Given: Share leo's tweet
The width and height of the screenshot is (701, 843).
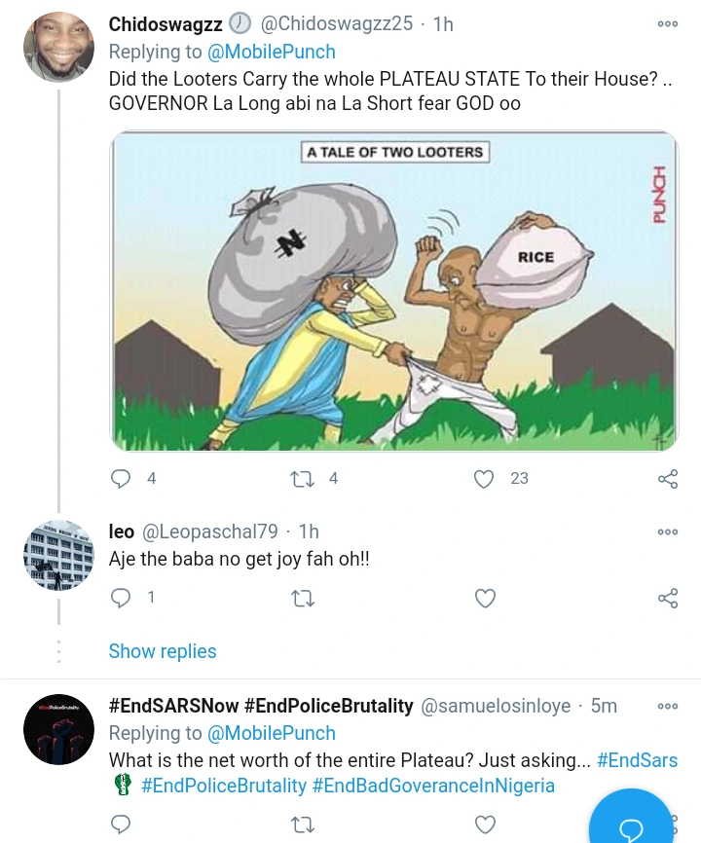Looking at the screenshot, I should [x=668, y=598].
